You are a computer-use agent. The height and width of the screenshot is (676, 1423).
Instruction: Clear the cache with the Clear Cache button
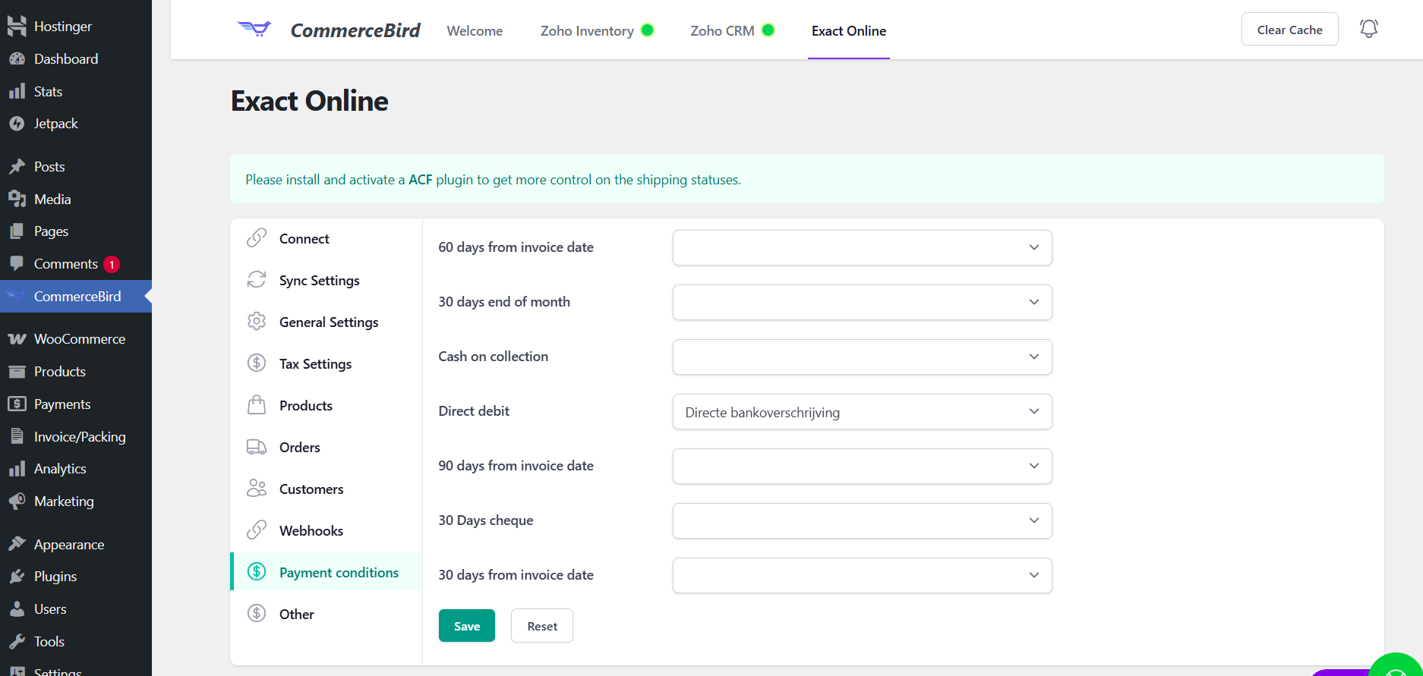1289,30
